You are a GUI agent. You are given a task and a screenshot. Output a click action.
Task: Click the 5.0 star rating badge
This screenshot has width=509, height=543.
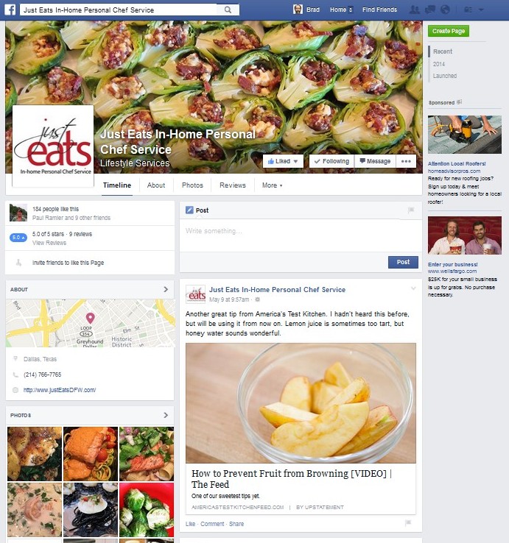pos(18,238)
